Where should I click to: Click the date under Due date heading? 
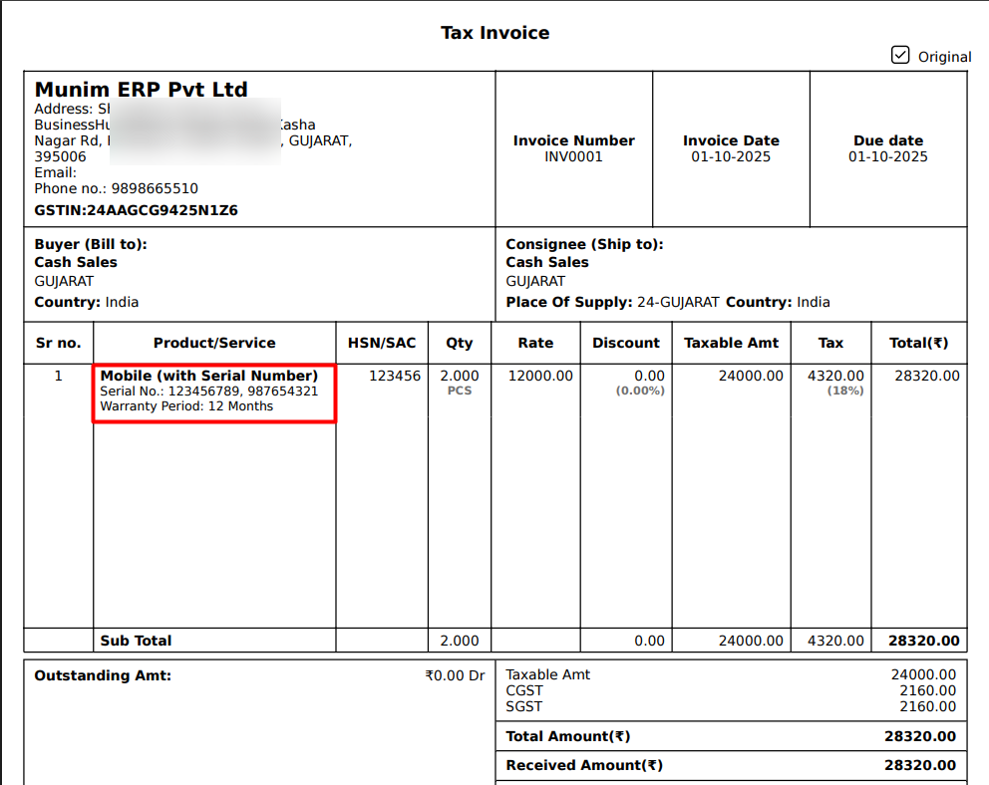click(x=887, y=156)
